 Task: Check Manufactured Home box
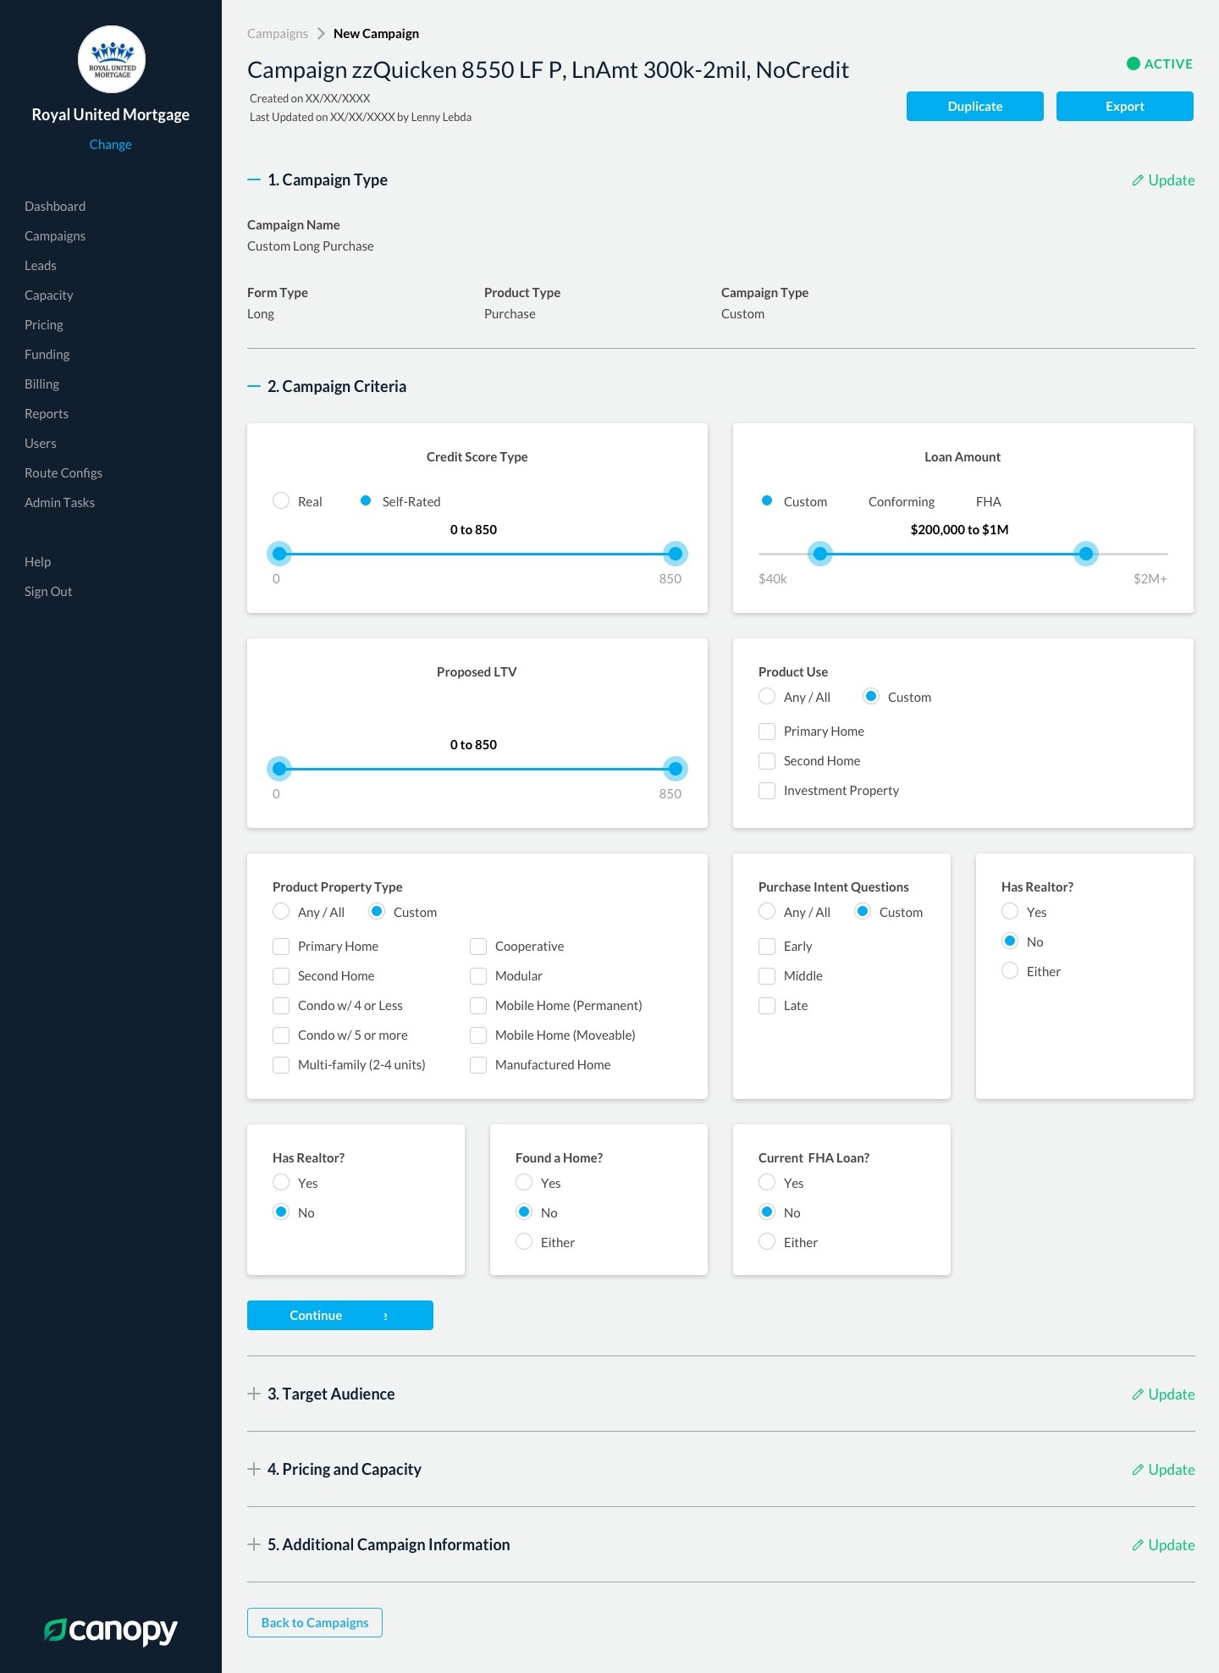pyautogui.click(x=478, y=1064)
